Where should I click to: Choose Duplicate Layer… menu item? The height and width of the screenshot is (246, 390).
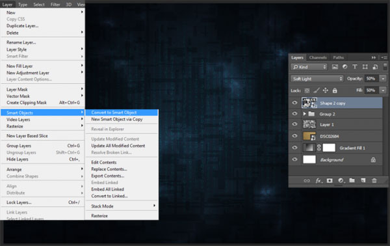tap(43, 26)
